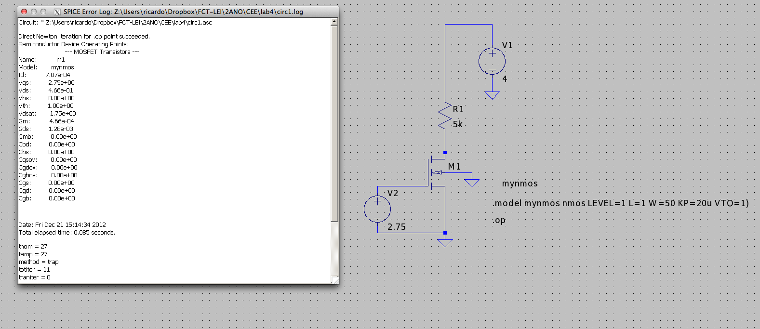The image size is (760, 329).
Task: Click the R1 resistor symbol
Action: tap(445, 117)
